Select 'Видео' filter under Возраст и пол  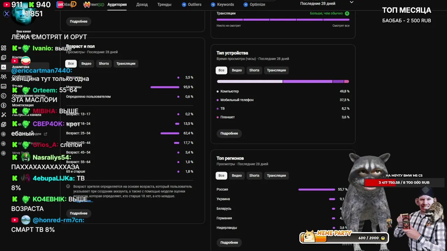[86, 63]
